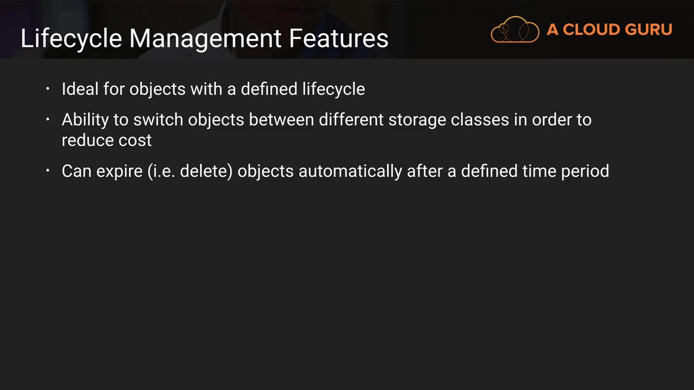Click the Lifecycle Management Features slide title
Viewport: 694px width, 390px height.
point(204,38)
